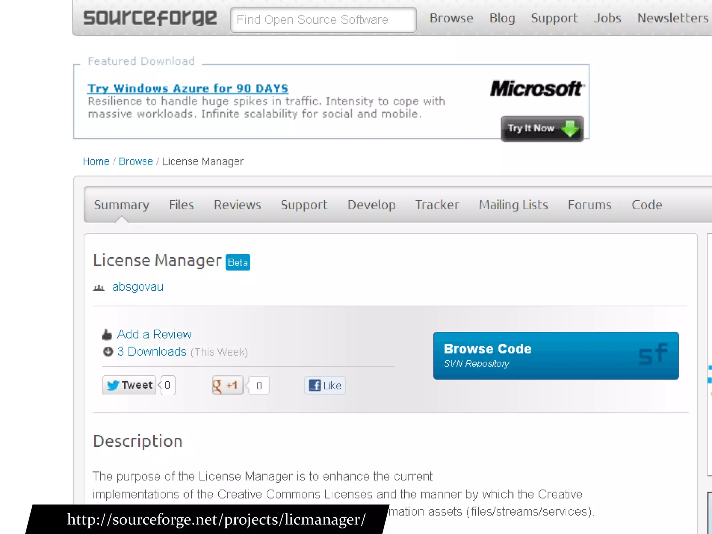The height and width of the screenshot is (534, 712).
Task: Click the Google +1 button
Action: (228, 385)
